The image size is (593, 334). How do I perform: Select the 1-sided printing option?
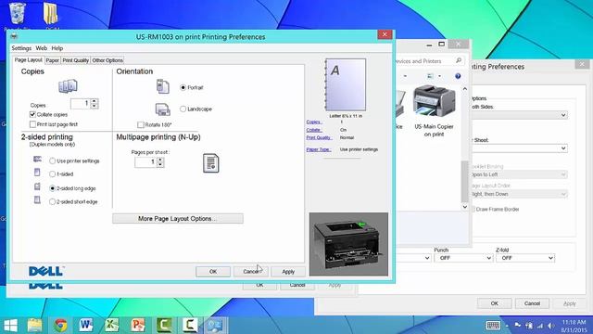(x=53, y=174)
